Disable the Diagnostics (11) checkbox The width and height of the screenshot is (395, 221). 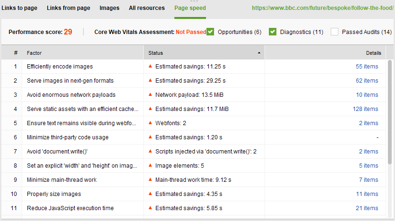click(x=273, y=32)
